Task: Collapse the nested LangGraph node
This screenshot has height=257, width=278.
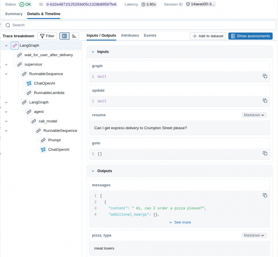Action: click(x=6, y=102)
